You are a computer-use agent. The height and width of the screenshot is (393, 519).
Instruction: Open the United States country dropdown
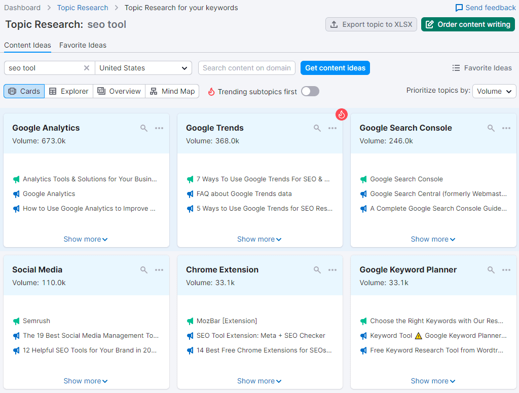[143, 68]
